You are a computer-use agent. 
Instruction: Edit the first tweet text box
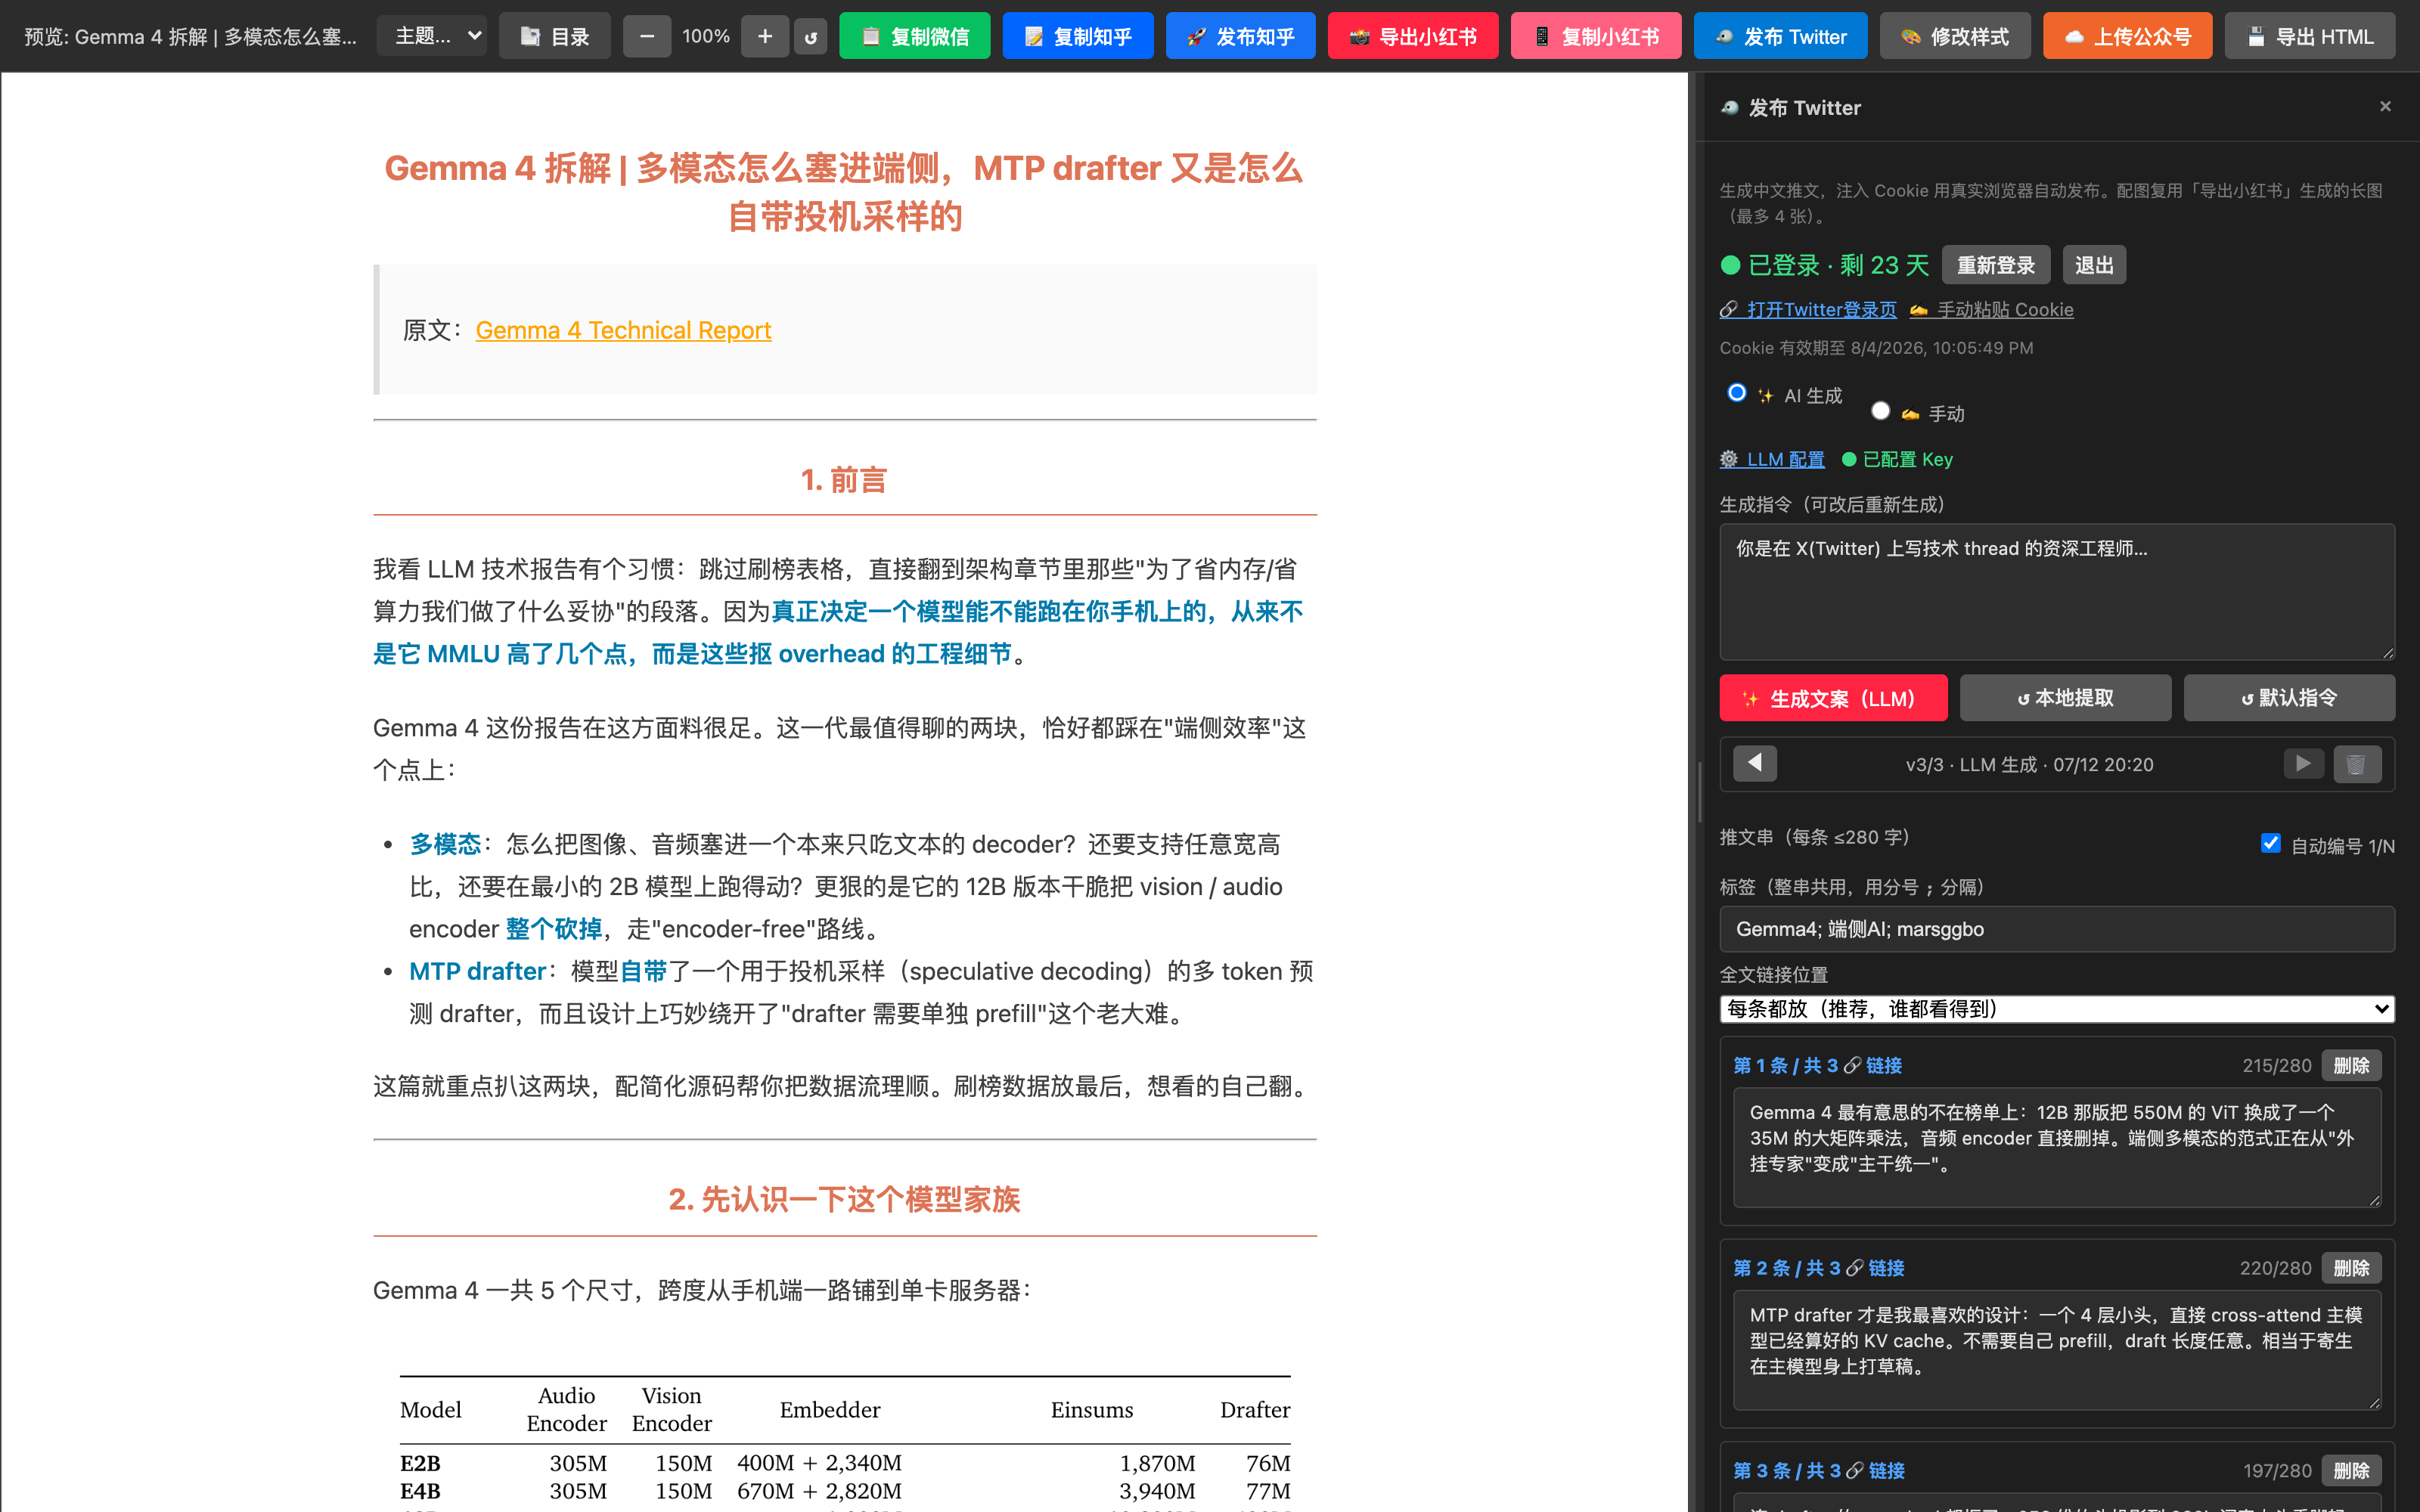click(x=2057, y=1148)
